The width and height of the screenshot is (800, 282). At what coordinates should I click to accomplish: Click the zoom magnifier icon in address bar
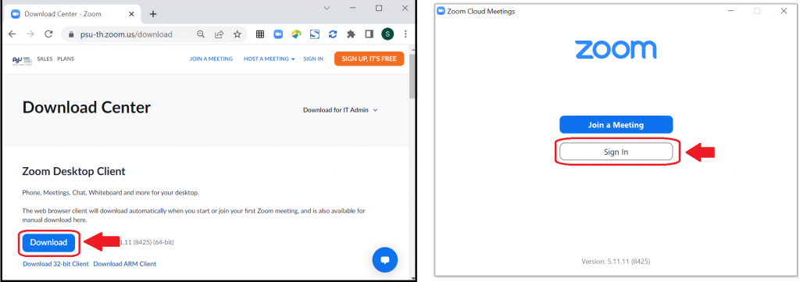pos(201,34)
